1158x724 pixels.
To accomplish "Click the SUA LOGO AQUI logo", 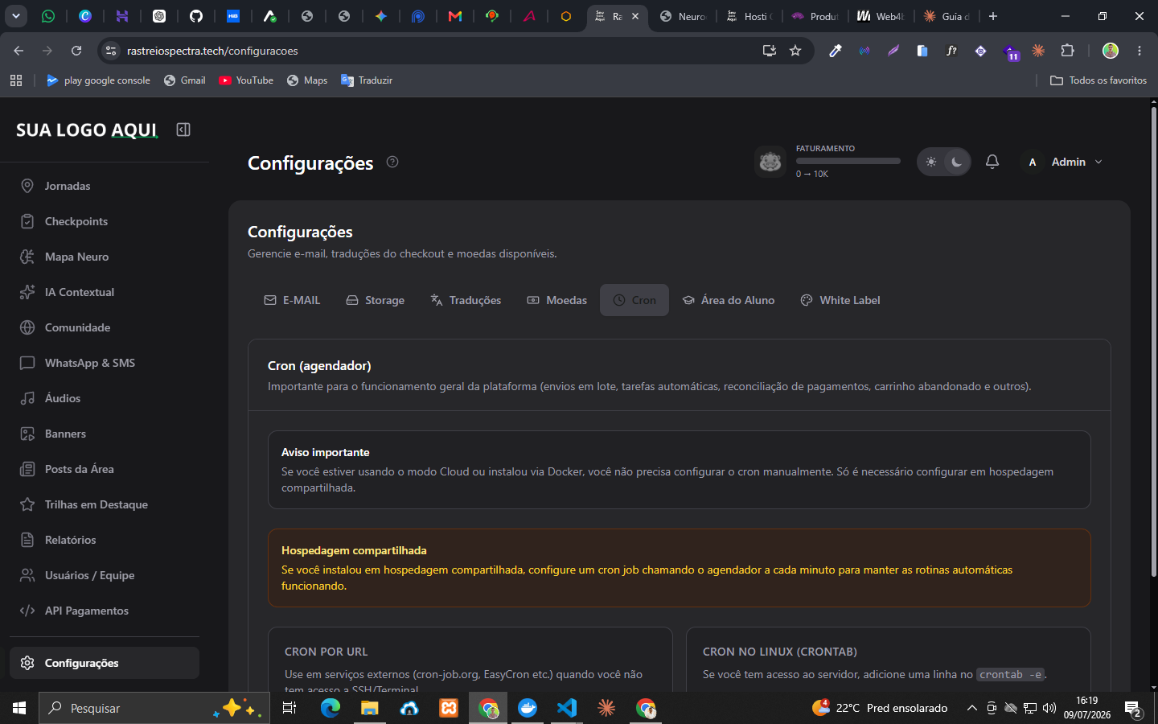I will pos(87,130).
